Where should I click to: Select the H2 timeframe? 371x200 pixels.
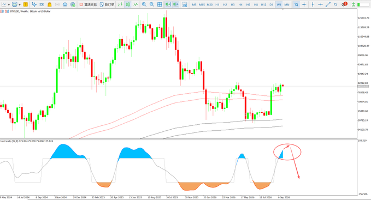[225, 5]
